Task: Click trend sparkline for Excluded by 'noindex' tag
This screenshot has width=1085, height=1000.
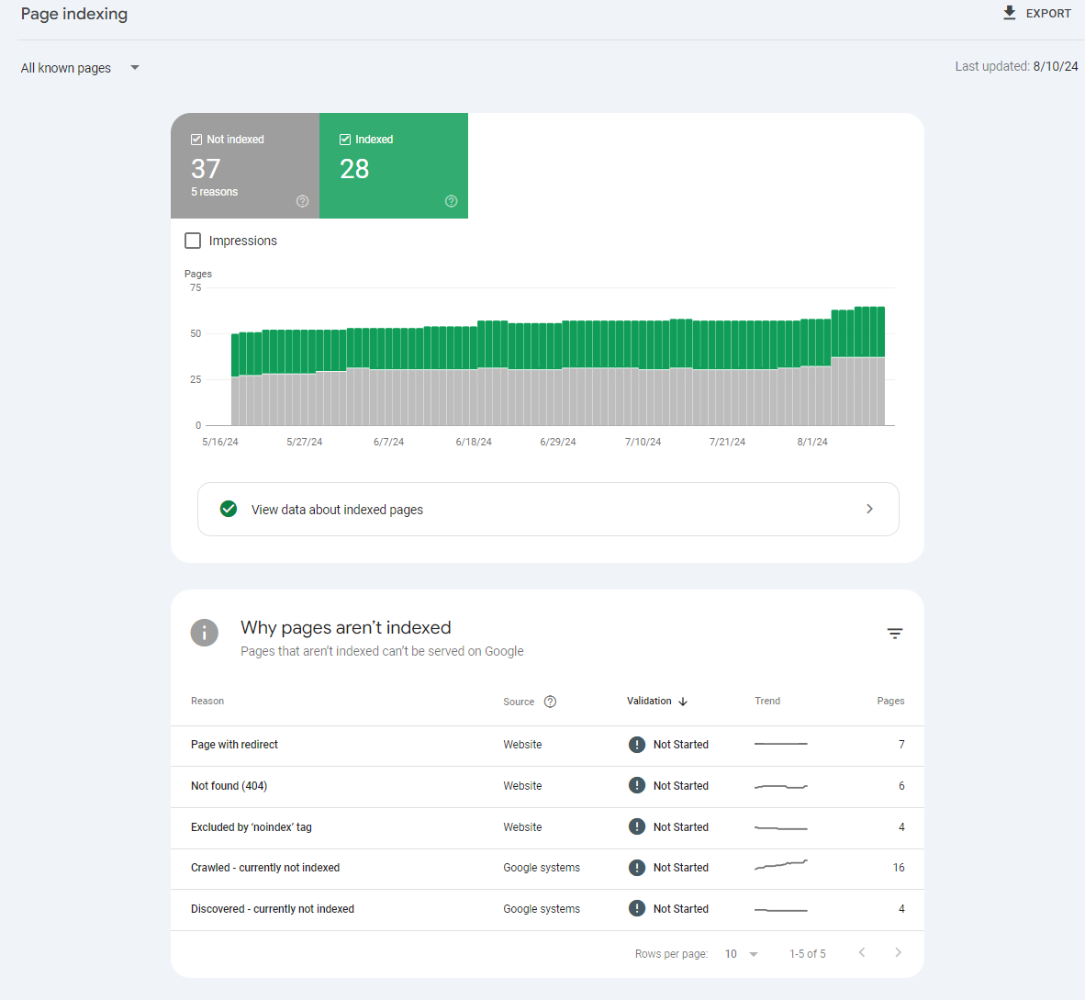Action: [x=780, y=827]
